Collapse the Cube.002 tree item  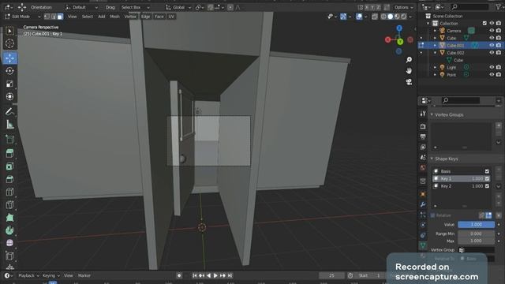click(435, 53)
